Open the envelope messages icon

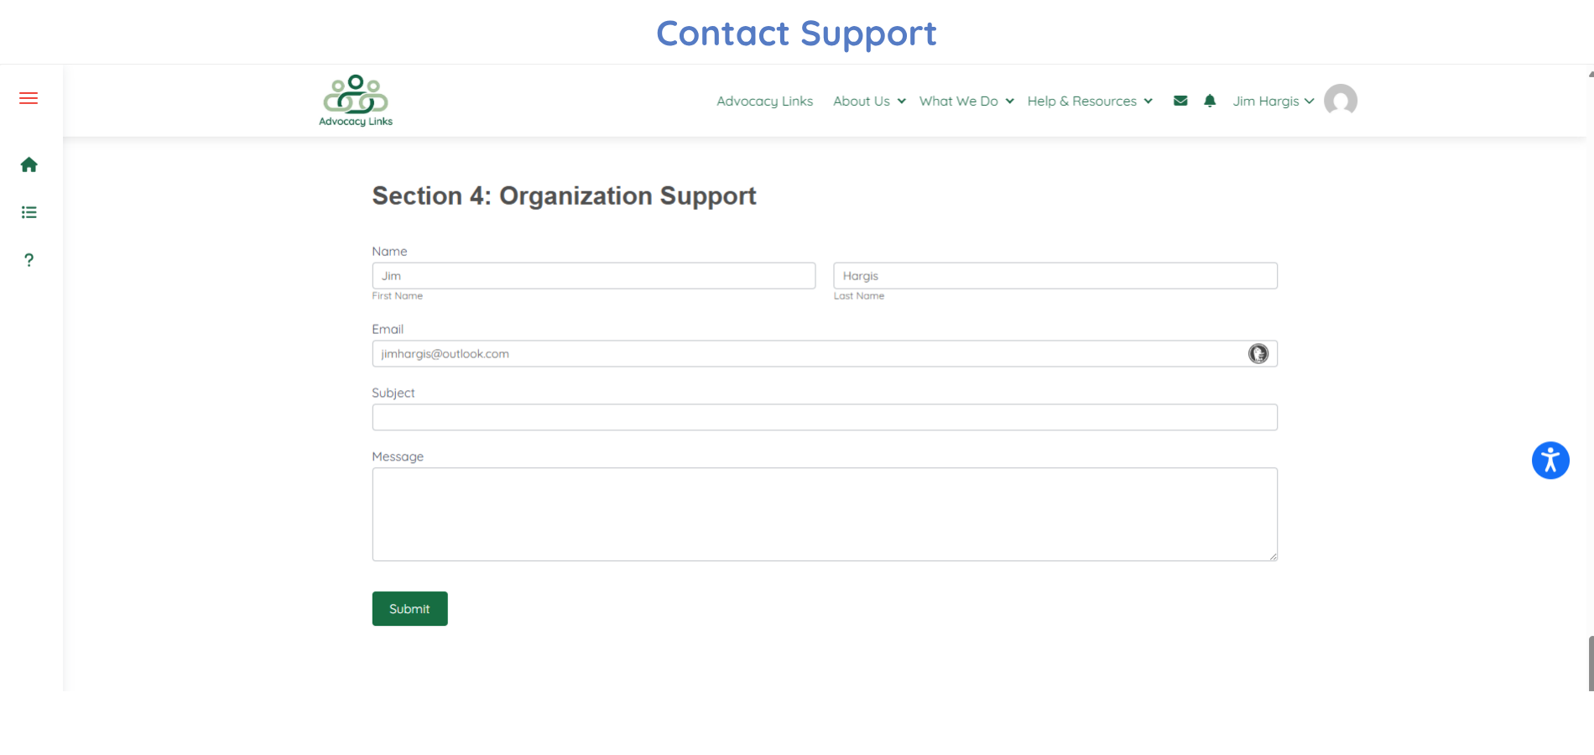point(1180,101)
